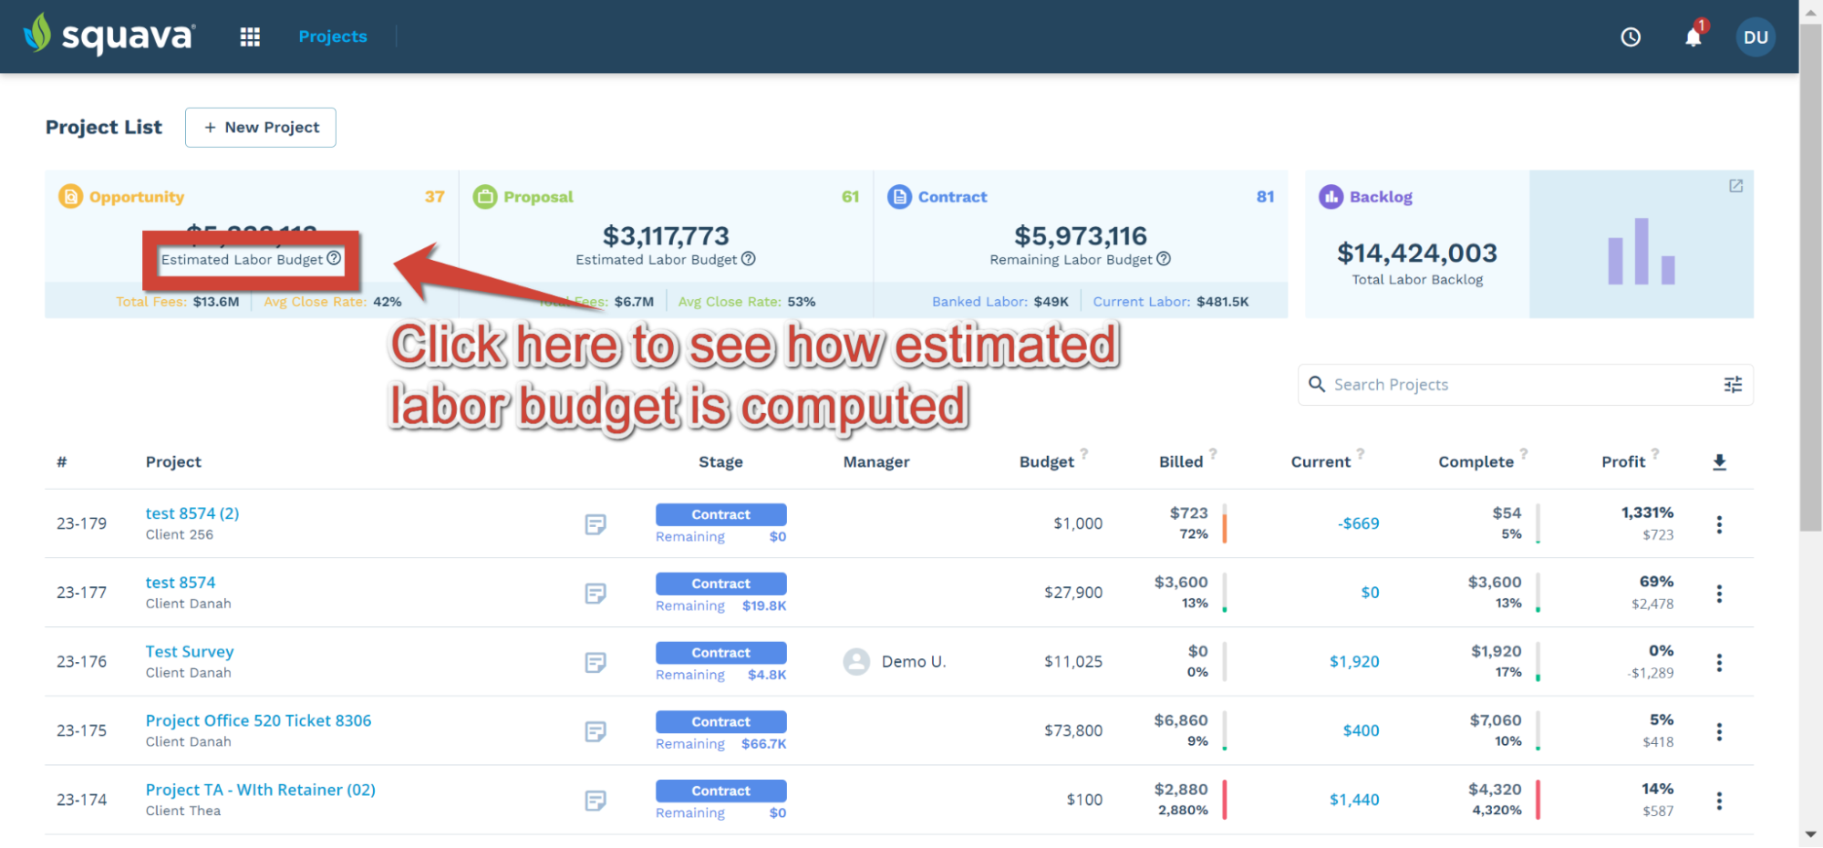Image resolution: width=1823 pixels, height=848 pixels.
Task: Open test 8574 (2) project link
Action: (x=192, y=513)
